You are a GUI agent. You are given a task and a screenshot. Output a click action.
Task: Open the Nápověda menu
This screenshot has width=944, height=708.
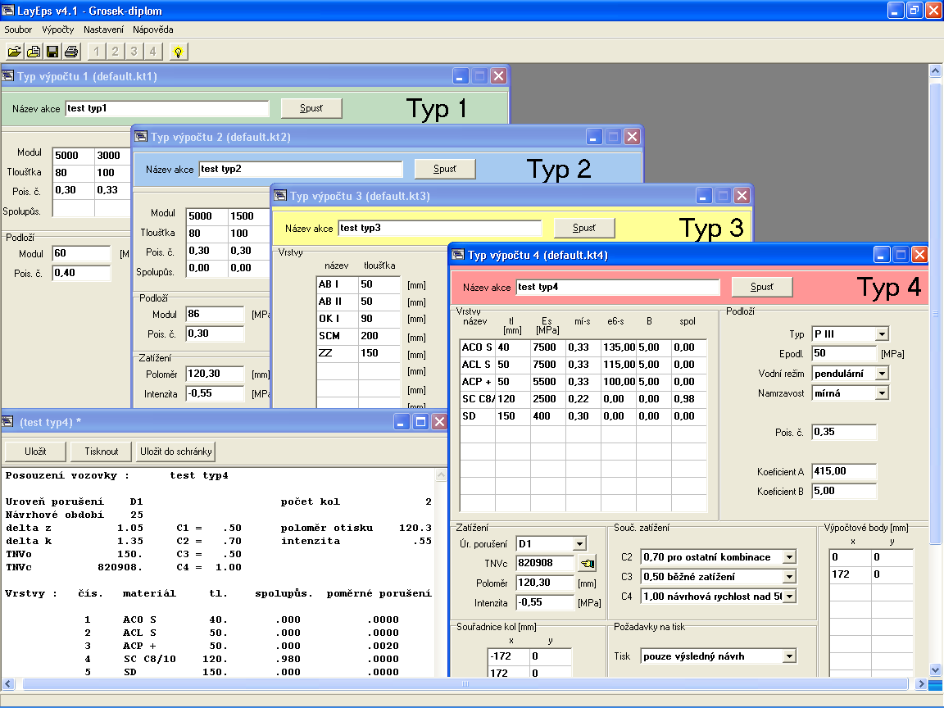(x=153, y=29)
